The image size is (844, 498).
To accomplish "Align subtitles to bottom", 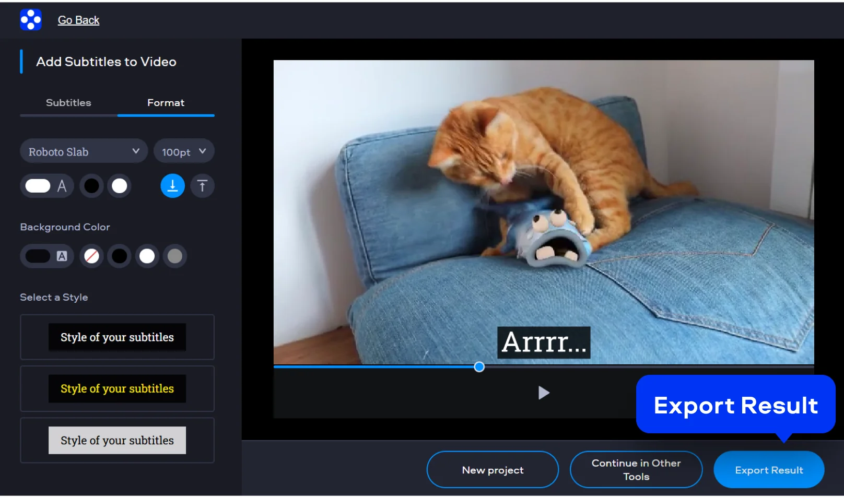I will pos(172,186).
